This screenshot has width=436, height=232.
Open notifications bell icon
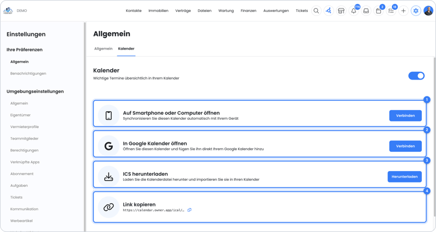click(x=354, y=11)
